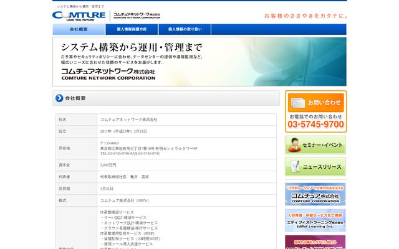Click the コムチュアネットワーク株式会社 header logo
The height and width of the screenshot is (249, 399).
pyautogui.click(x=137, y=16)
